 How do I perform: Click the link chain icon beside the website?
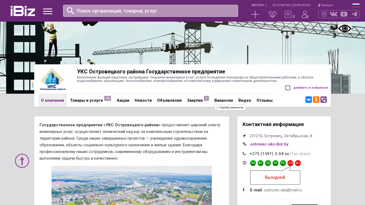coord(244,144)
